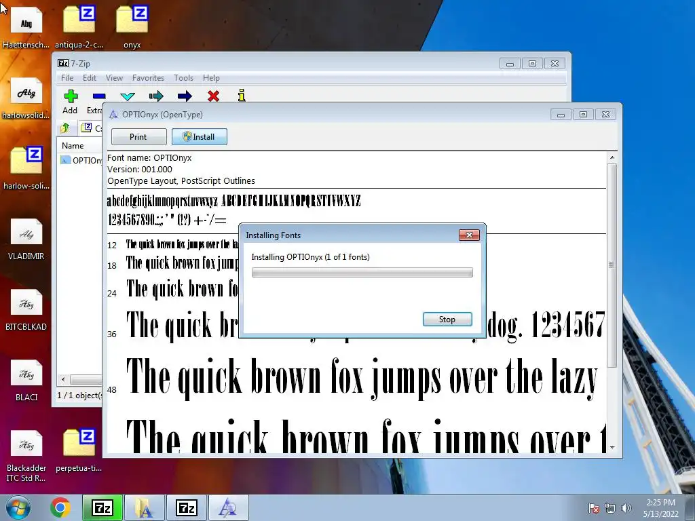The image size is (695, 521).
Task: Select harlow-soli... zip folder on desktop
Action: tap(26, 168)
